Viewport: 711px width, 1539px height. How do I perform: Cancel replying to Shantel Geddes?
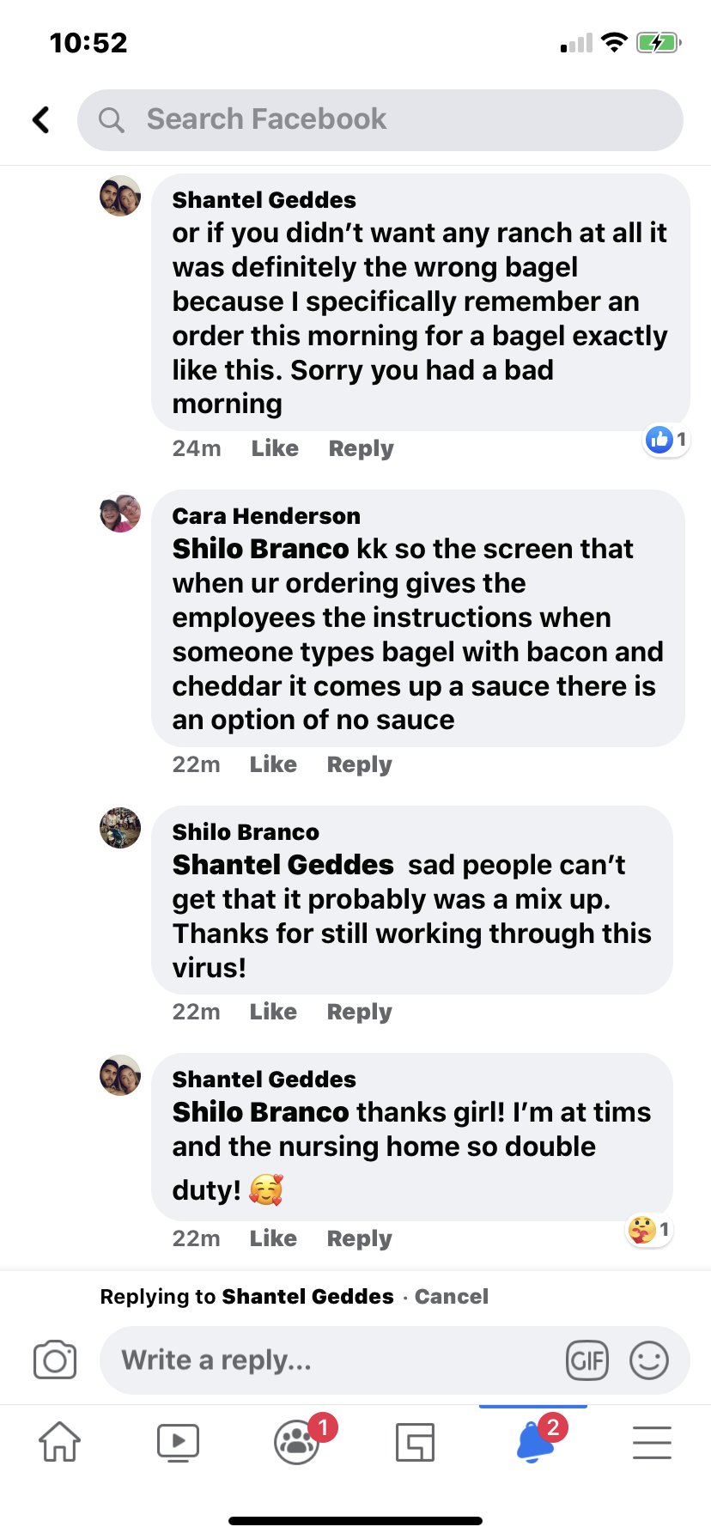452,1296
